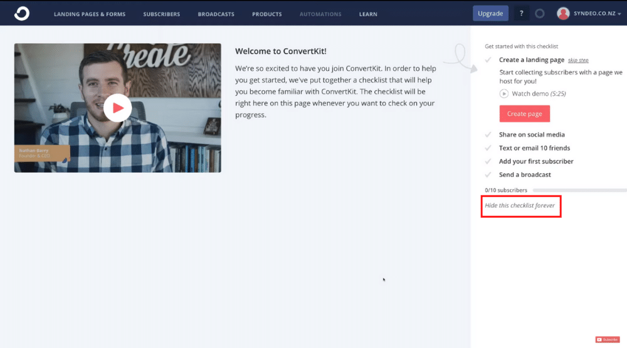Click Hide this checklist forever
The image size is (627, 348).
pos(520,205)
